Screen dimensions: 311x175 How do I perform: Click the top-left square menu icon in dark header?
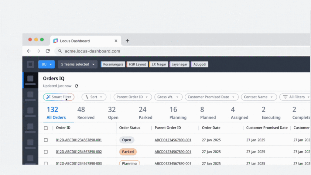pos(30,64)
